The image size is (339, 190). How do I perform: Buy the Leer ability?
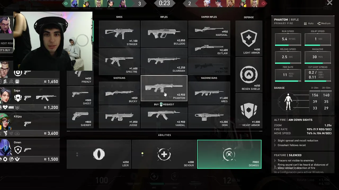pyautogui.click(x=99, y=154)
